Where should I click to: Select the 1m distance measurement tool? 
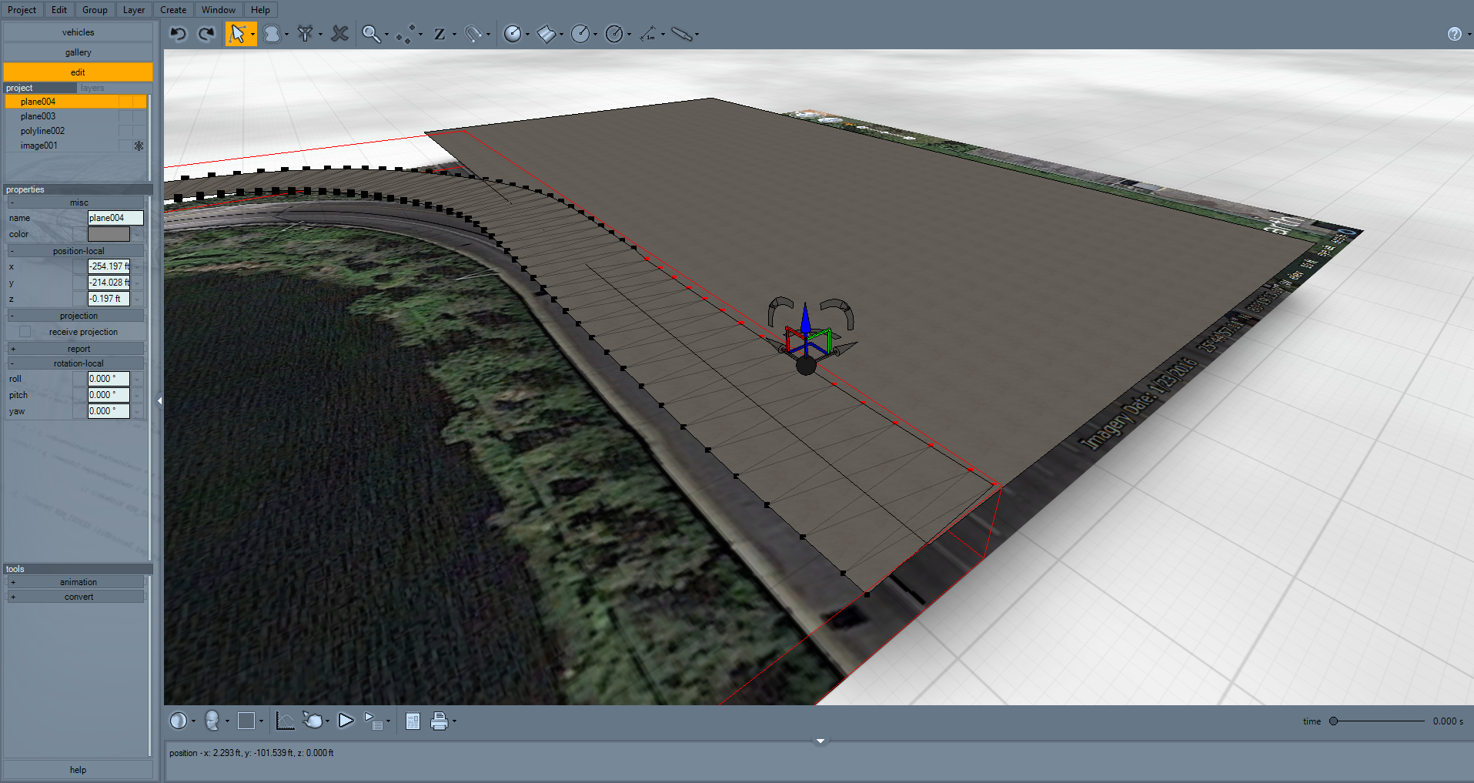point(648,34)
